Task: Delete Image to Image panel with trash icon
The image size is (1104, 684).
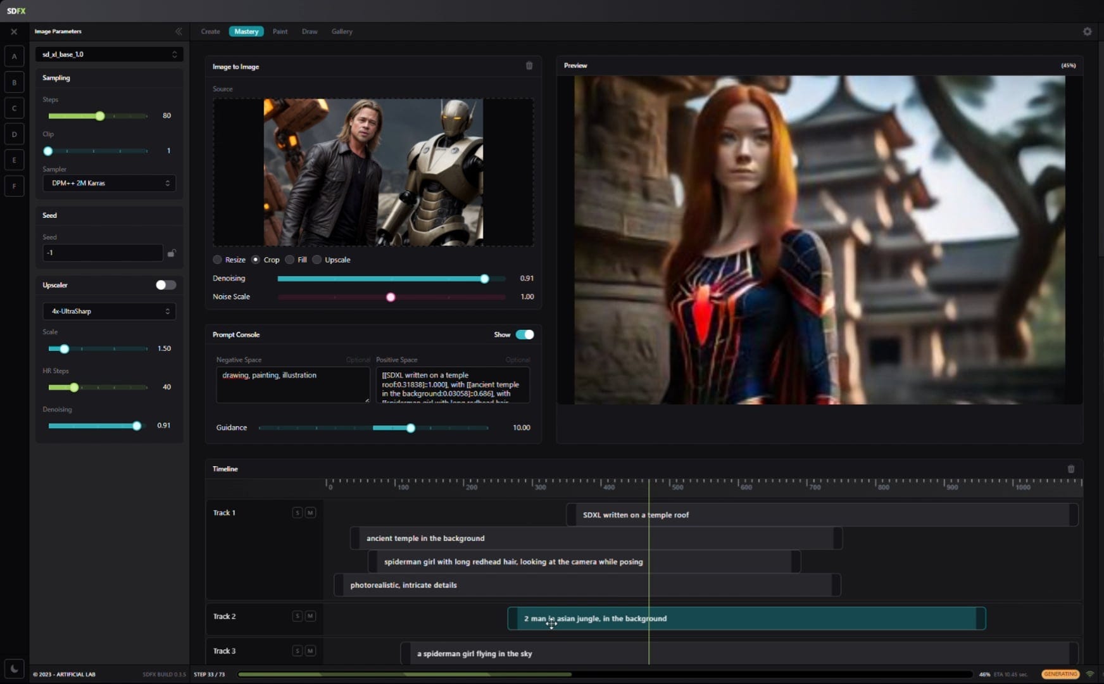Action: pyautogui.click(x=529, y=66)
